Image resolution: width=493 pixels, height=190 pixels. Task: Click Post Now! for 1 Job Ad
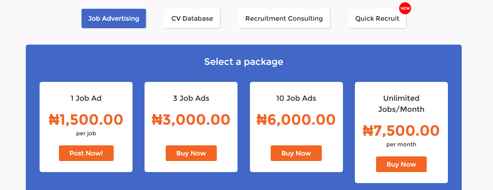coord(86,153)
